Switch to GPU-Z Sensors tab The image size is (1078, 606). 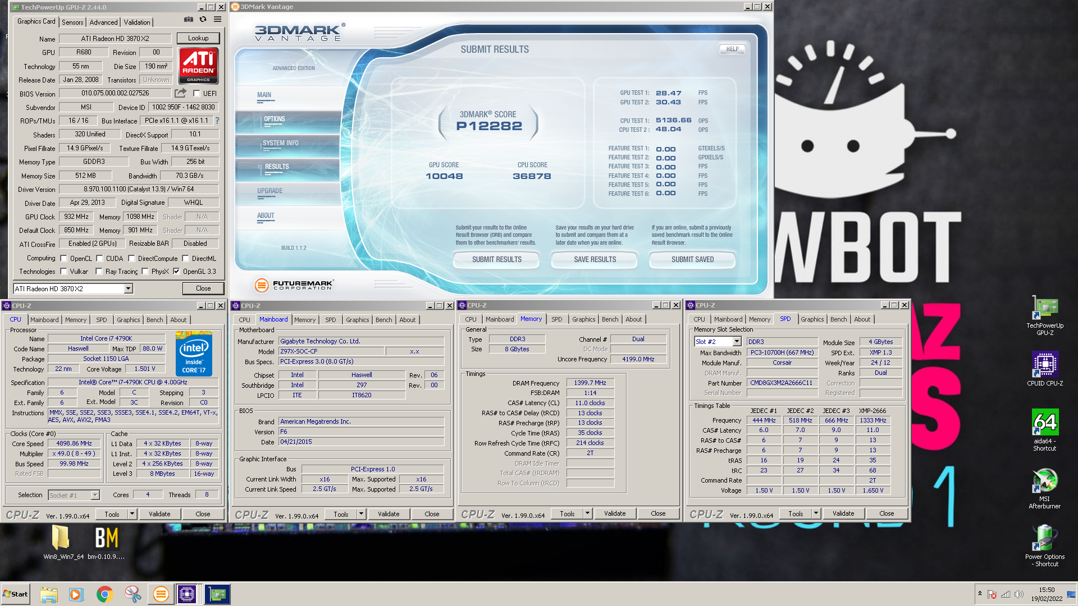pos(72,22)
